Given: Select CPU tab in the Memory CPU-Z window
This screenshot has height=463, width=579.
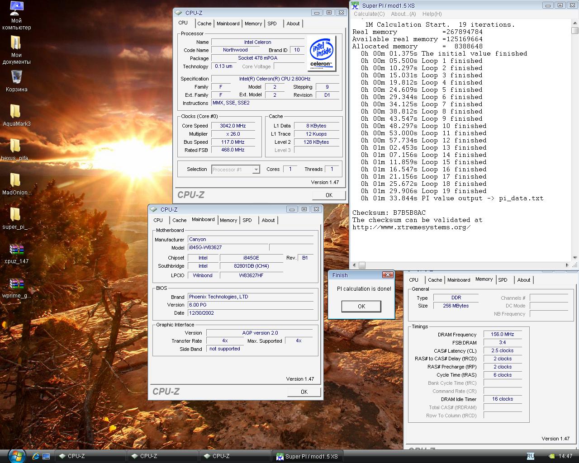Looking at the screenshot, I should pyautogui.click(x=414, y=280).
